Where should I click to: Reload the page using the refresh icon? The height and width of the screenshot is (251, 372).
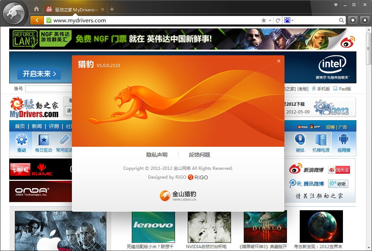(278, 21)
